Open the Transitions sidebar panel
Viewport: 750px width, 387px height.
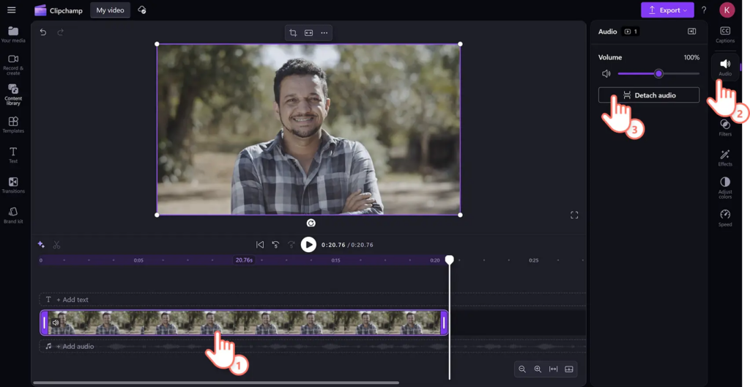tap(13, 185)
